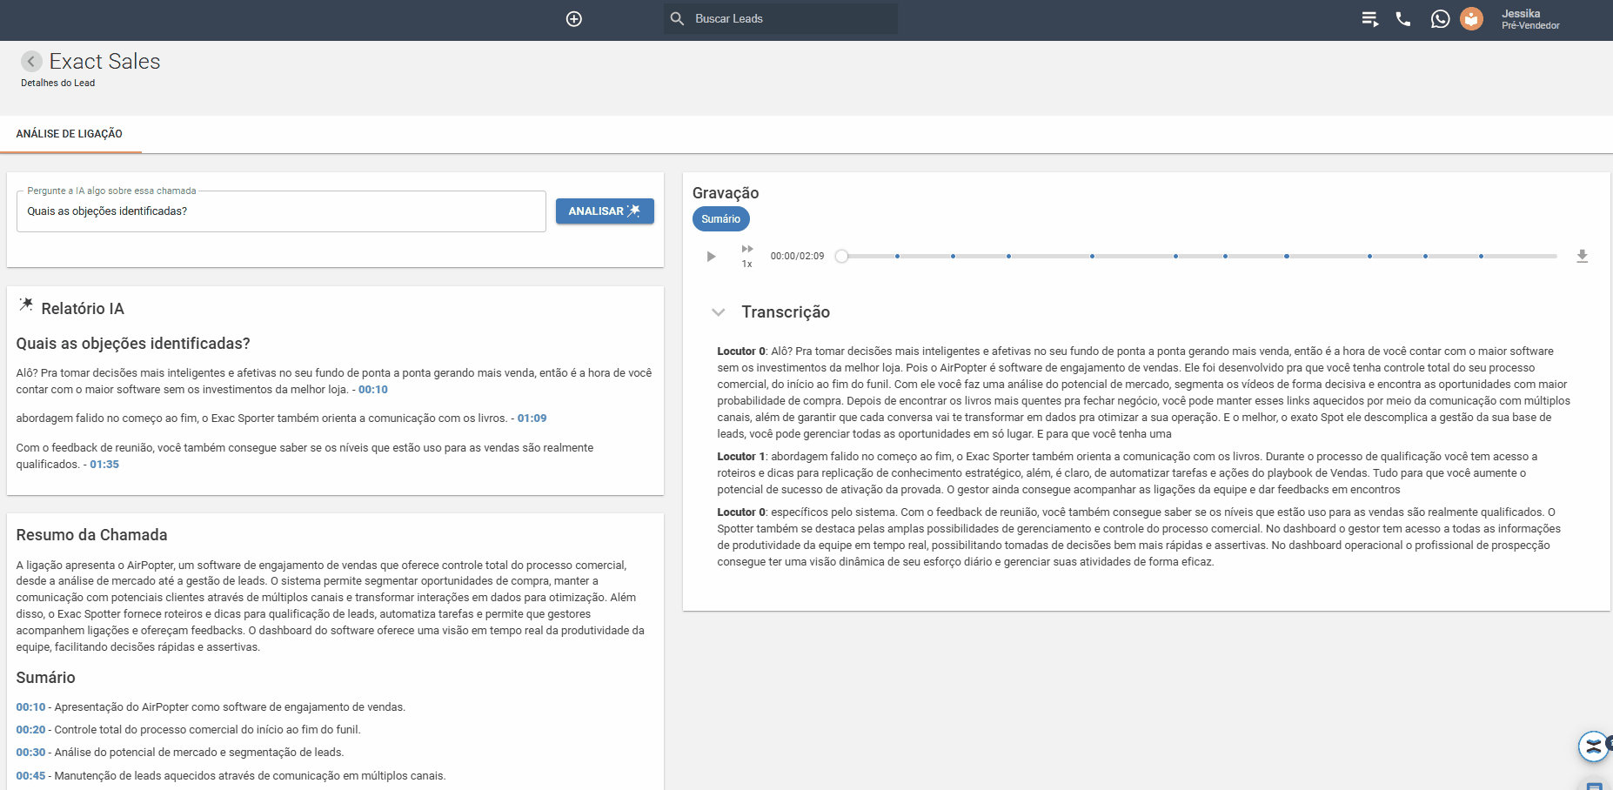1613x790 pixels.
Task: Click first blue marker on audio timeline
Action: (x=897, y=256)
